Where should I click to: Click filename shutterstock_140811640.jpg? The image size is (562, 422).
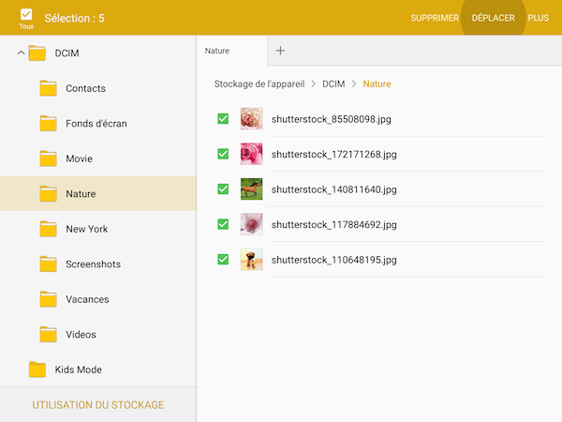[334, 189]
